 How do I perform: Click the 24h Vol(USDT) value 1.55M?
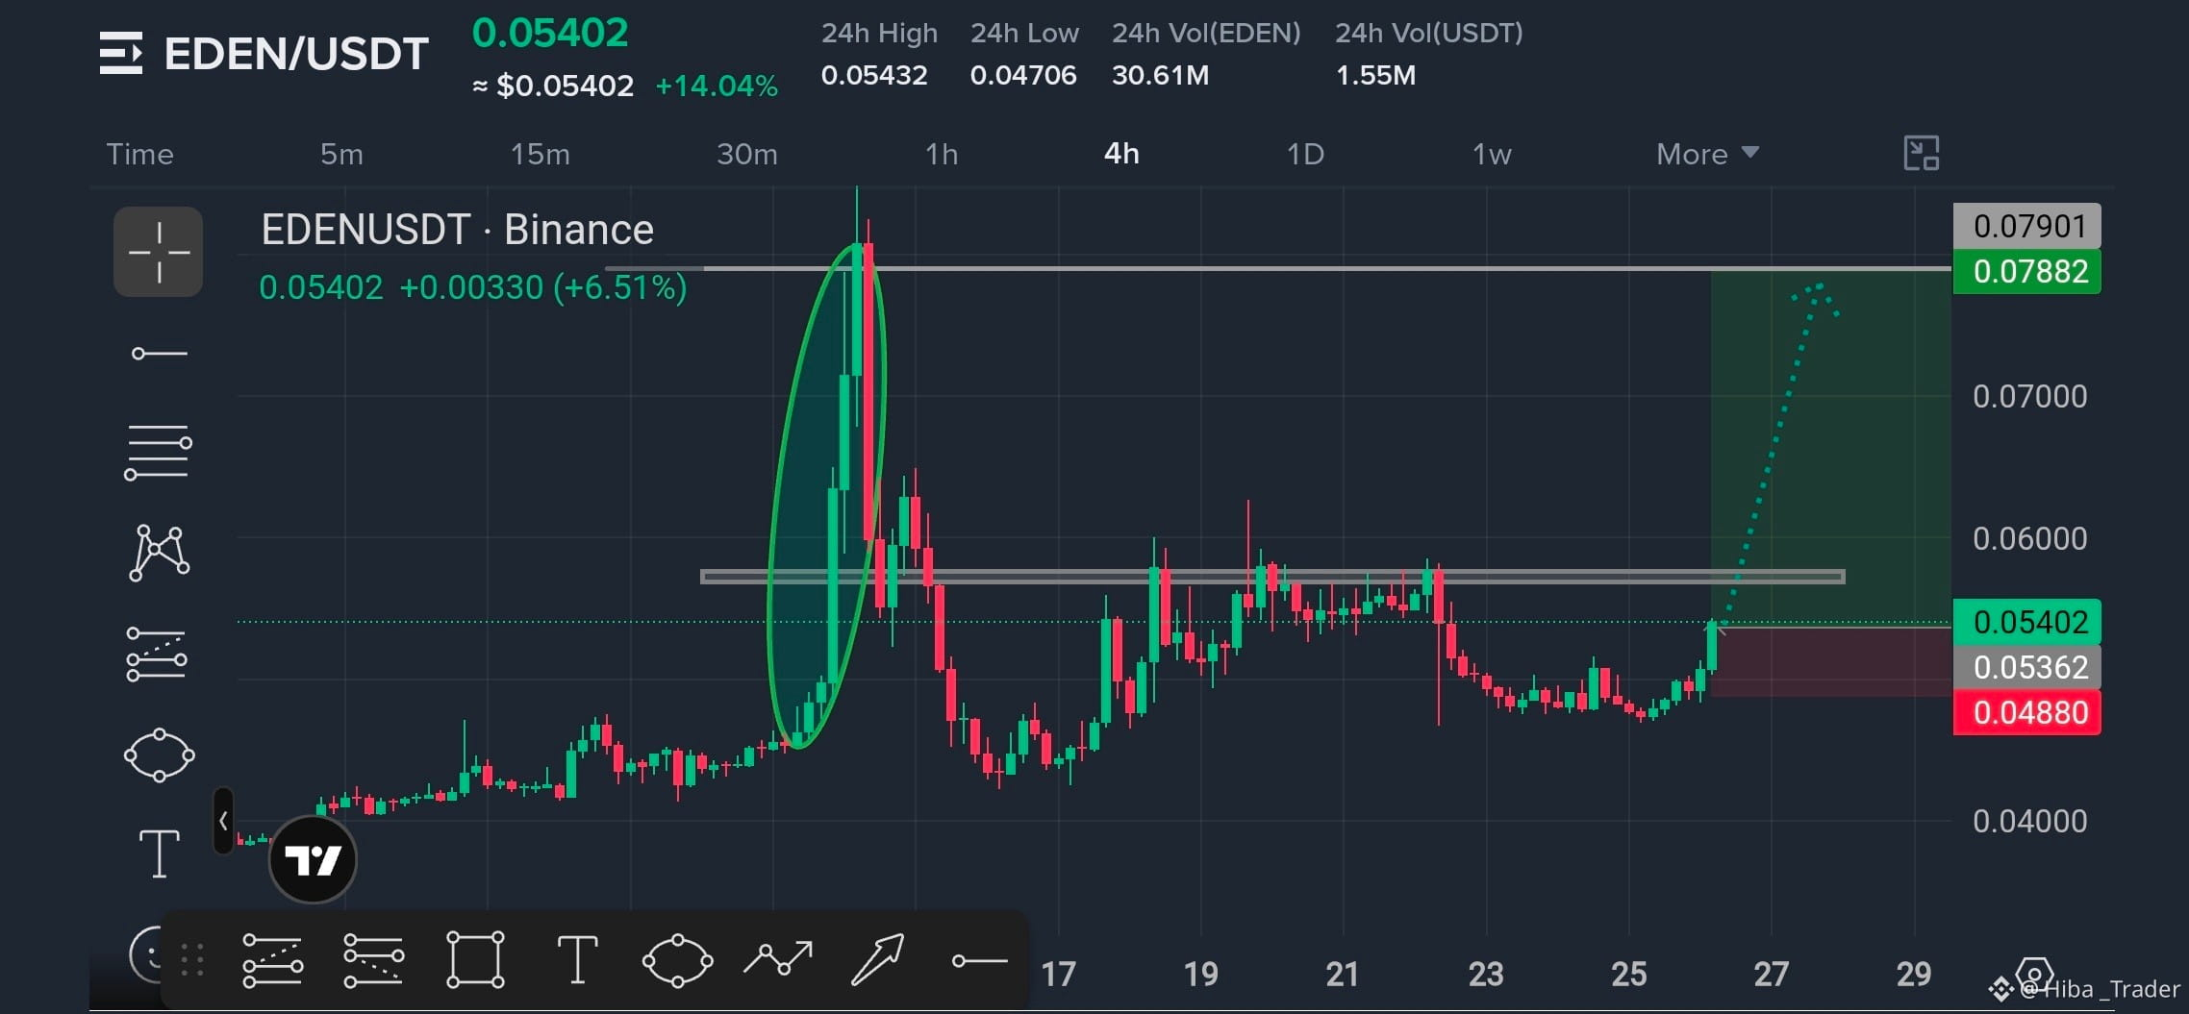(1375, 75)
